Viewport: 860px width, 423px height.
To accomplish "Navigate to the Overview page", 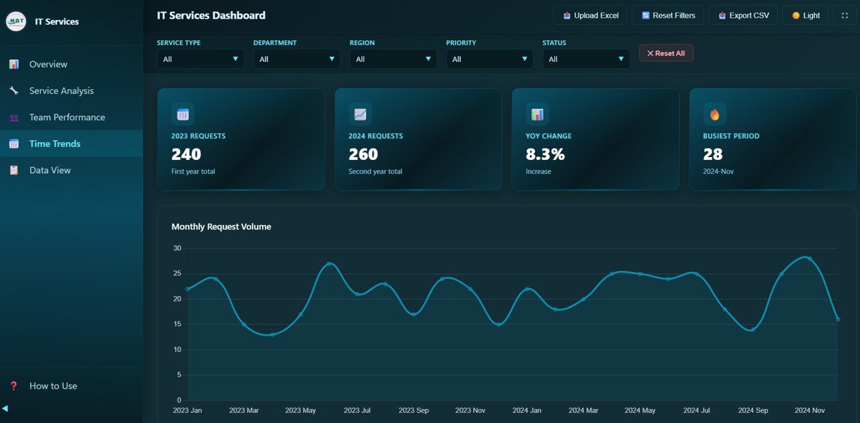I will (x=48, y=64).
